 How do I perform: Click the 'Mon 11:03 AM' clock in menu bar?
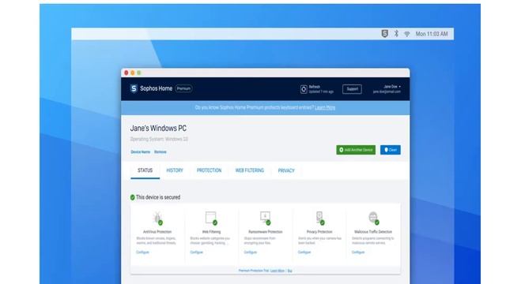tap(432, 34)
